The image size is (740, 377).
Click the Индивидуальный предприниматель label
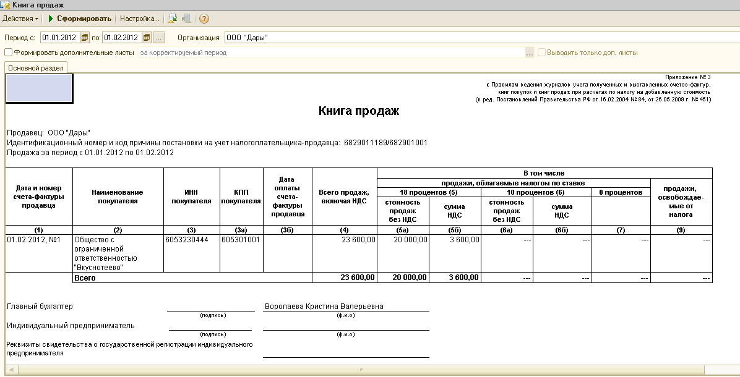click(x=71, y=326)
